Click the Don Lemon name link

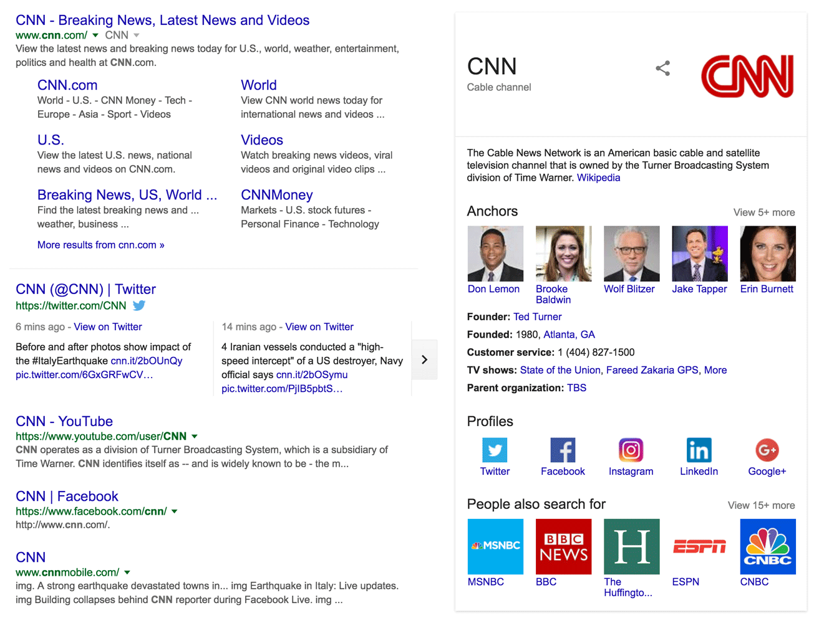(493, 289)
